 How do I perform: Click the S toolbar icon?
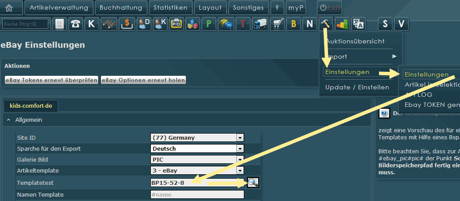tap(385, 24)
